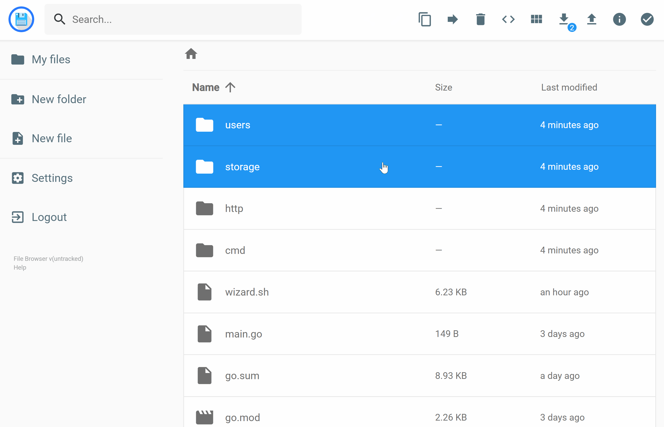Click the angle-brackets rename icon
Viewport: 664px width, 427px height.
coord(508,19)
